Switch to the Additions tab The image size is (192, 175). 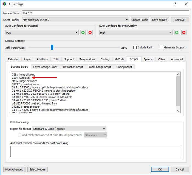tap(42, 59)
